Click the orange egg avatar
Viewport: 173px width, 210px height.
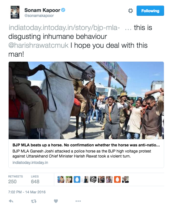pos(117,179)
